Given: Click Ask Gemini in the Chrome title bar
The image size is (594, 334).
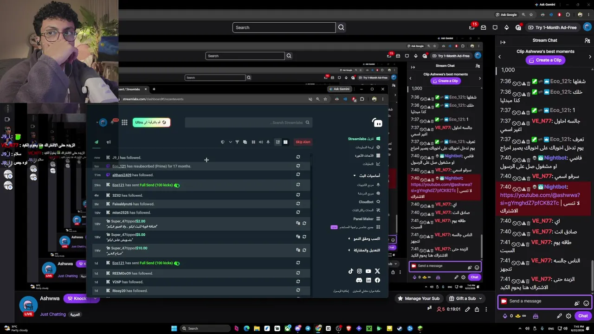Looking at the screenshot, I should coord(544,5).
